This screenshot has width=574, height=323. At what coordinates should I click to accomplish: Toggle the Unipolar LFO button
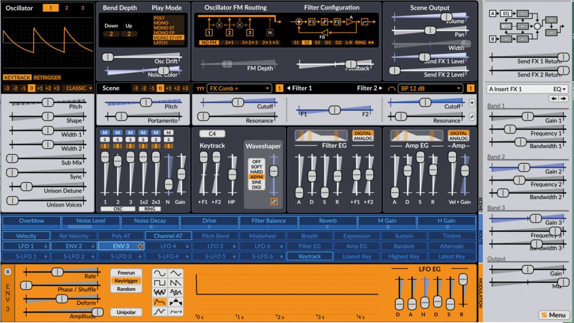point(126,312)
